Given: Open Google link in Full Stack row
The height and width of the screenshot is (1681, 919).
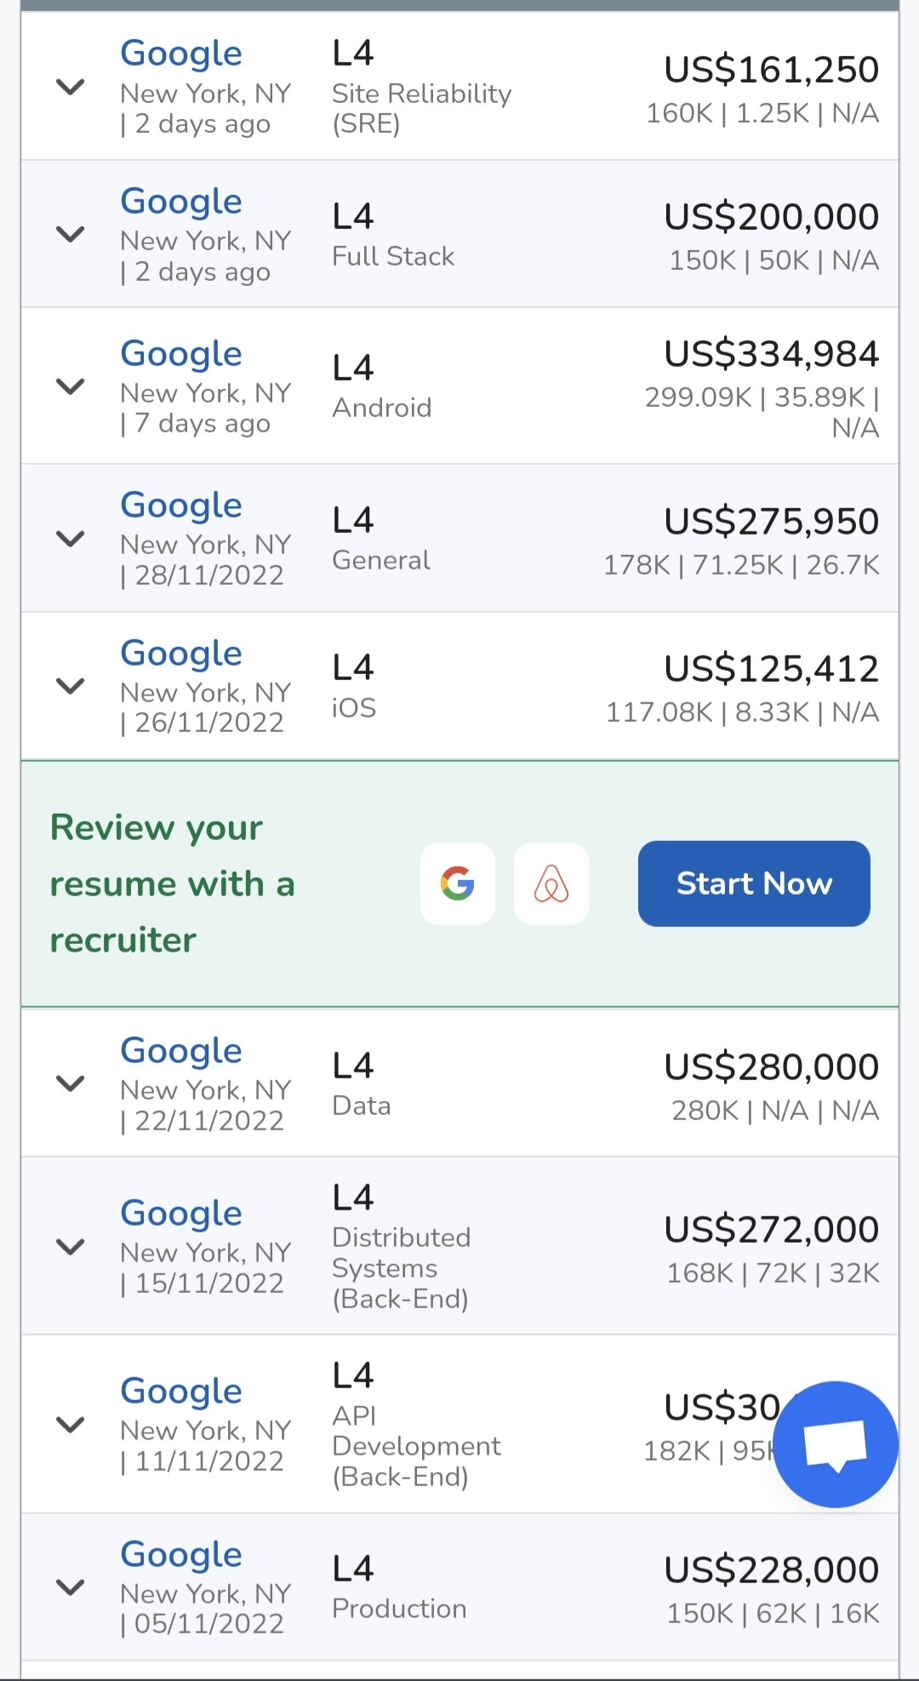Looking at the screenshot, I should click(181, 202).
